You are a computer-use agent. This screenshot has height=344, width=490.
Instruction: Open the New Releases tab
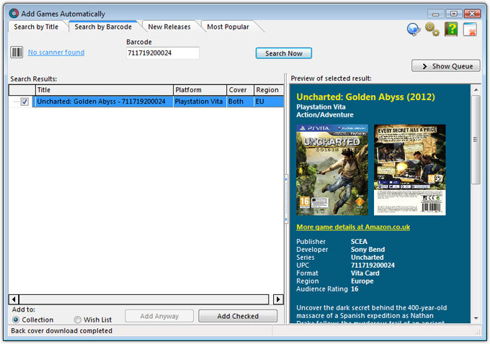coord(169,27)
